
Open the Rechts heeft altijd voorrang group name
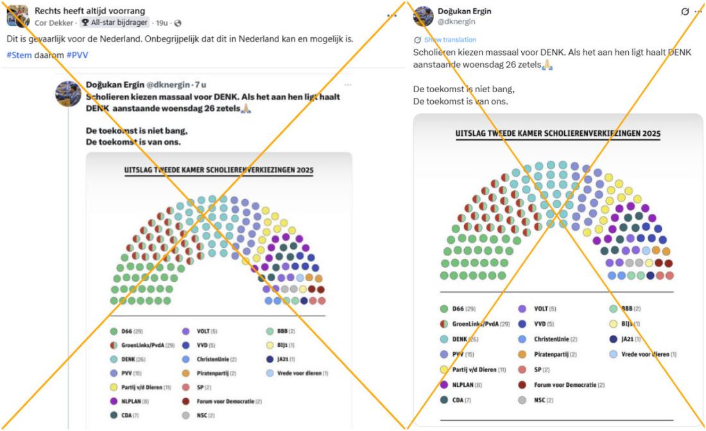point(89,11)
